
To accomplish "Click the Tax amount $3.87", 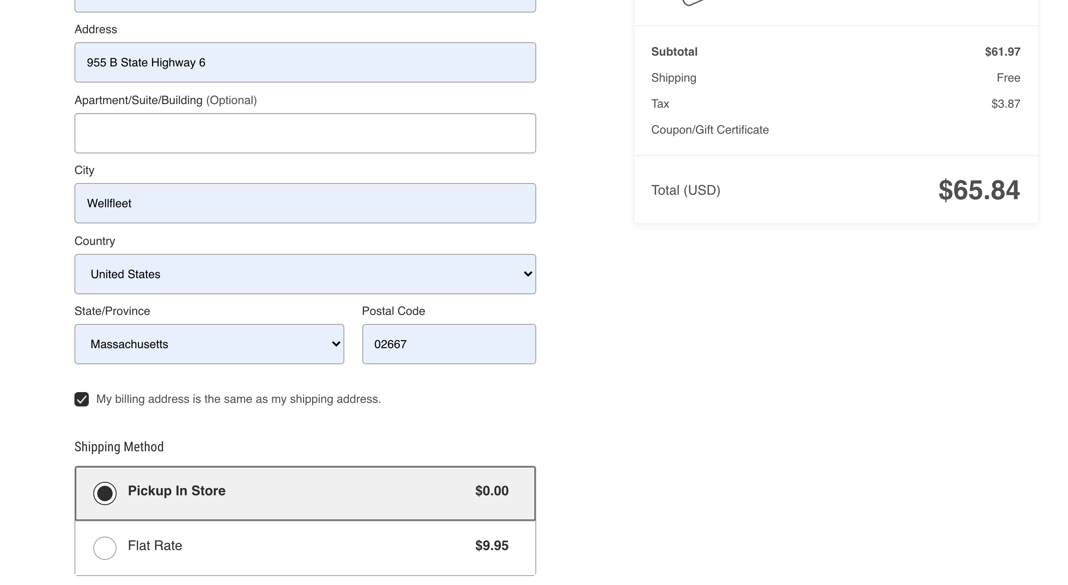I will point(1006,104).
